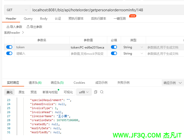Click the export parameters button
Screen dimensions: 184x140
tap(34, 27)
